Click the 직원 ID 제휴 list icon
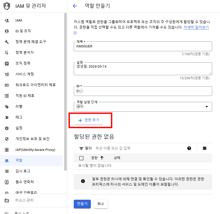This screenshot has height=214, width=220. coord(7,96)
